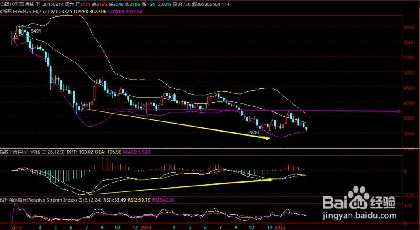Screen dimensions: 420x230
Task: Toggle the box icon before 布林带 label
Action: coord(14,11)
